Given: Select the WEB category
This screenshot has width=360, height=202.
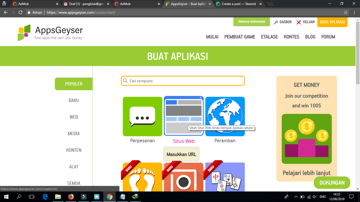Looking at the screenshot, I should pyautogui.click(x=74, y=117).
